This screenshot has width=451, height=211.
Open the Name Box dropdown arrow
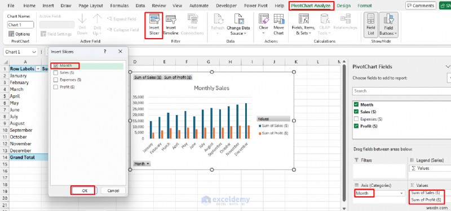click(34, 52)
